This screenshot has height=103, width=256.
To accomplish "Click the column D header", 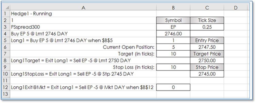I will [x=235, y=8].
